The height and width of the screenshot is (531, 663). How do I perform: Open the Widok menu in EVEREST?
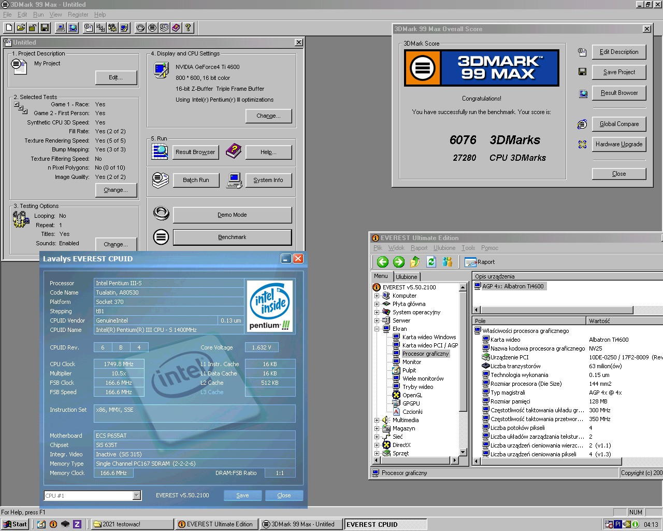coord(396,248)
